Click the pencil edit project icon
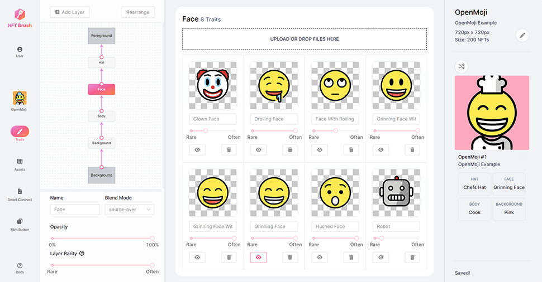Image resolution: width=542 pixels, height=282 pixels. [522, 35]
